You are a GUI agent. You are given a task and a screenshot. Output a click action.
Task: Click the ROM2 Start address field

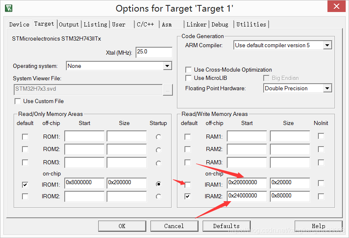(85, 149)
